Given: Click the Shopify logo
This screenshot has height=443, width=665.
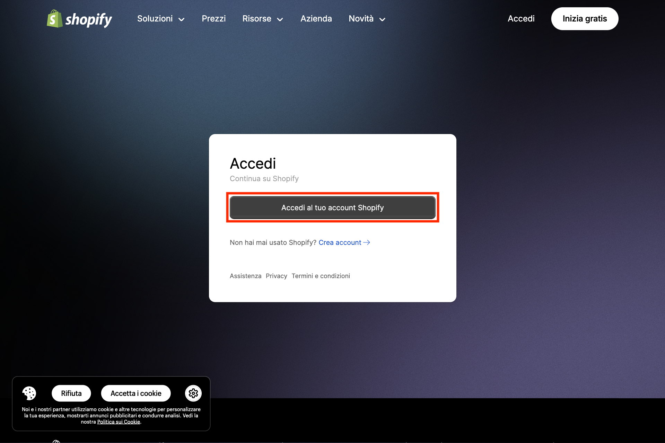Looking at the screenshot, I should (x=79, y=19).
